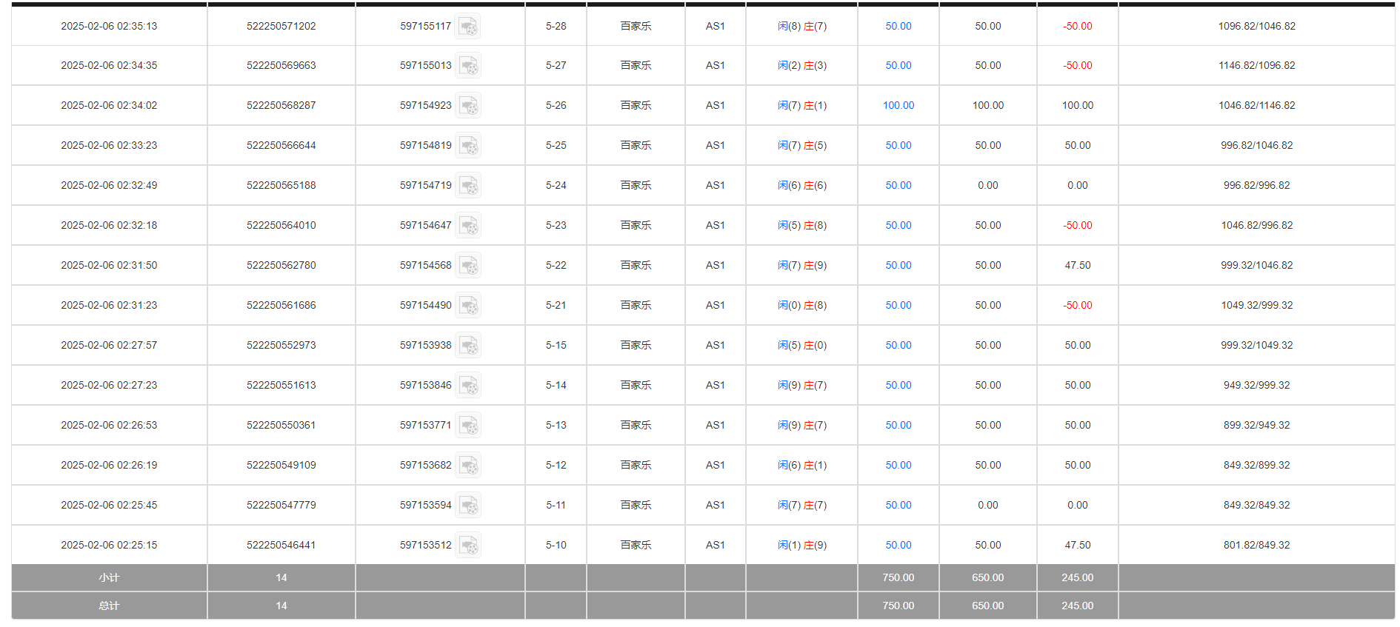Screen dimensions: 1400x627
Task: Click the 小计 subtotal row label
Action: point(109,577)
